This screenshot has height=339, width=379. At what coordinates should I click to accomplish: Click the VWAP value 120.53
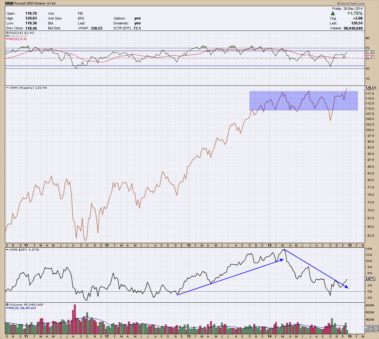(x=97, y=28)
